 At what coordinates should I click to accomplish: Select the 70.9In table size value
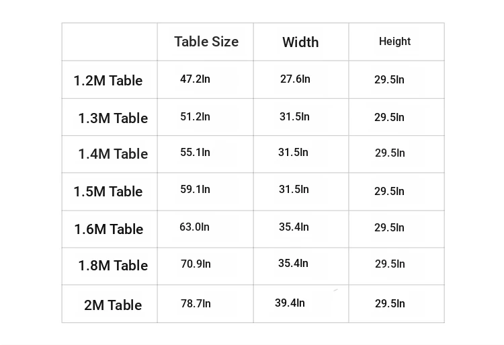click(x=196, y=264)
